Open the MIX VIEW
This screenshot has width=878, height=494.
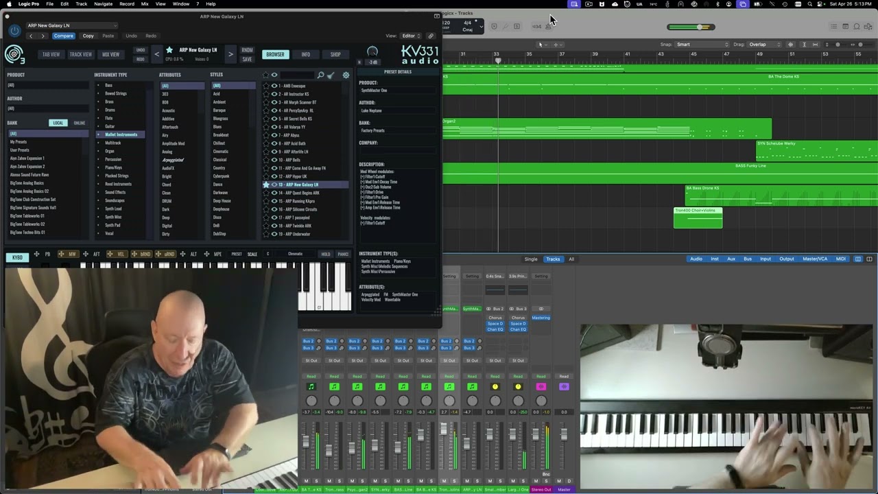(x=110, y=54)
